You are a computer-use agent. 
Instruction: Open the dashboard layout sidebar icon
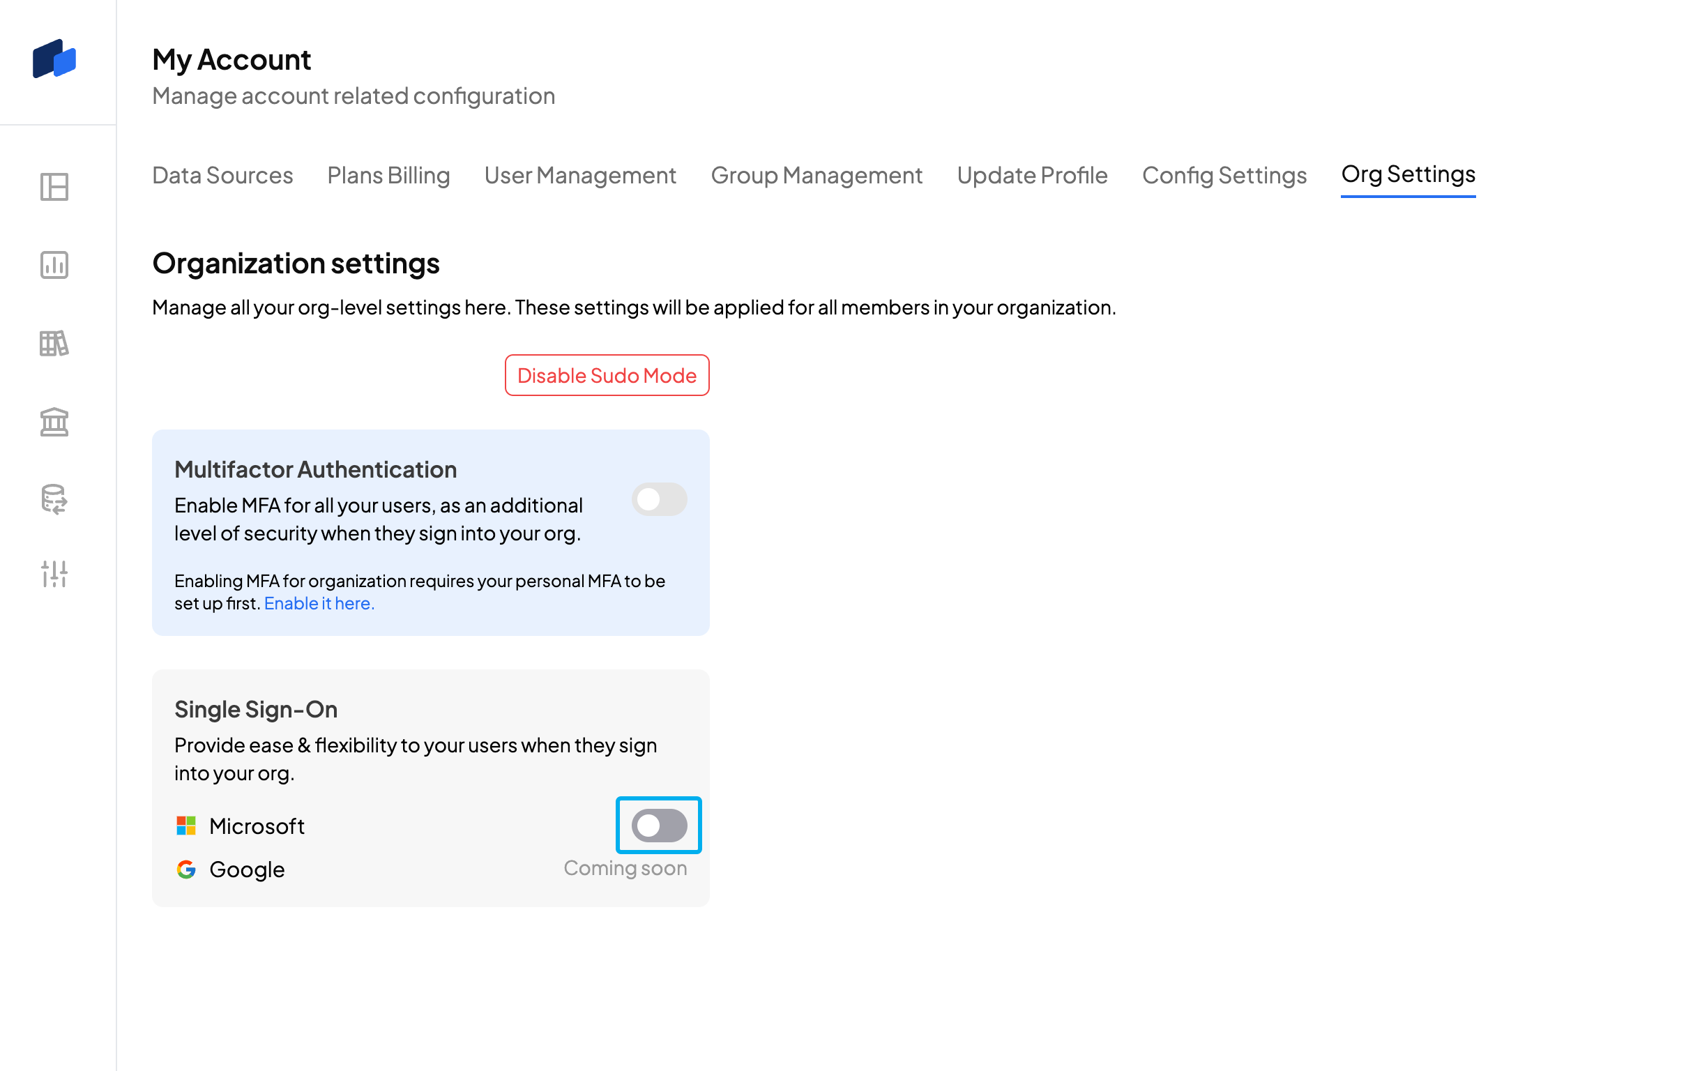(x=54, y=187)
